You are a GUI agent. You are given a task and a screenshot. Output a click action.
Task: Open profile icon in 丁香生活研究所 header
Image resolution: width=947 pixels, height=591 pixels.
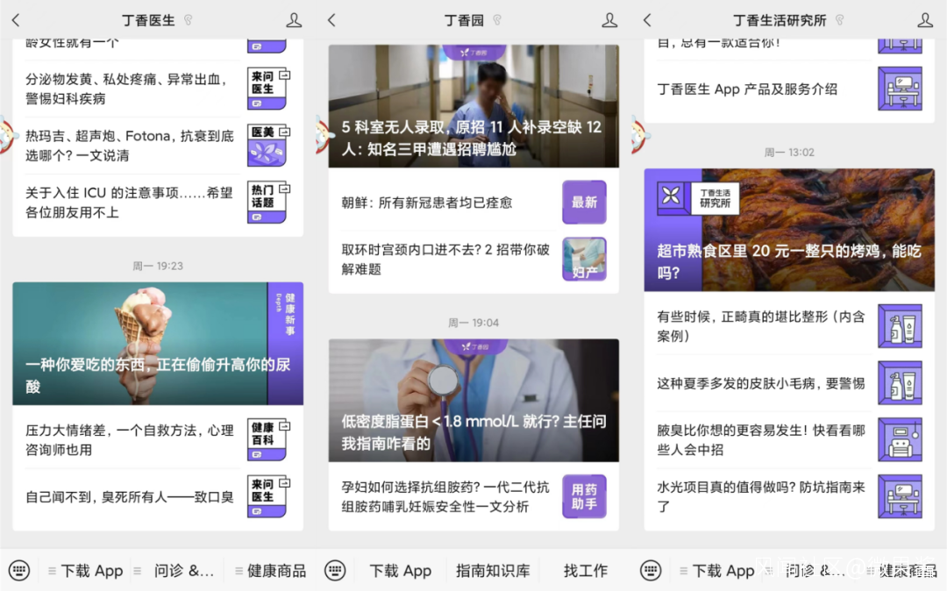tap(925, 20)
